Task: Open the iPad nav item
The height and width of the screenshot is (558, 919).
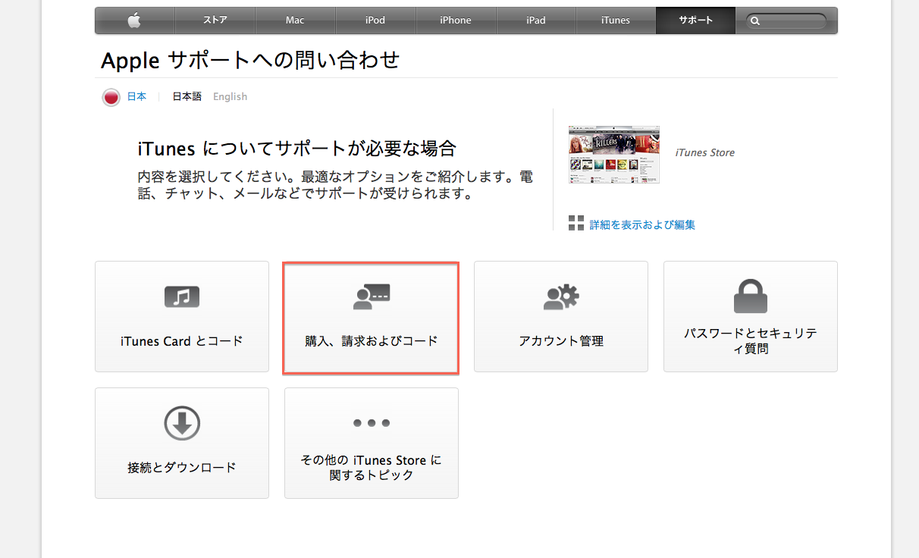Action: point(536,20)
